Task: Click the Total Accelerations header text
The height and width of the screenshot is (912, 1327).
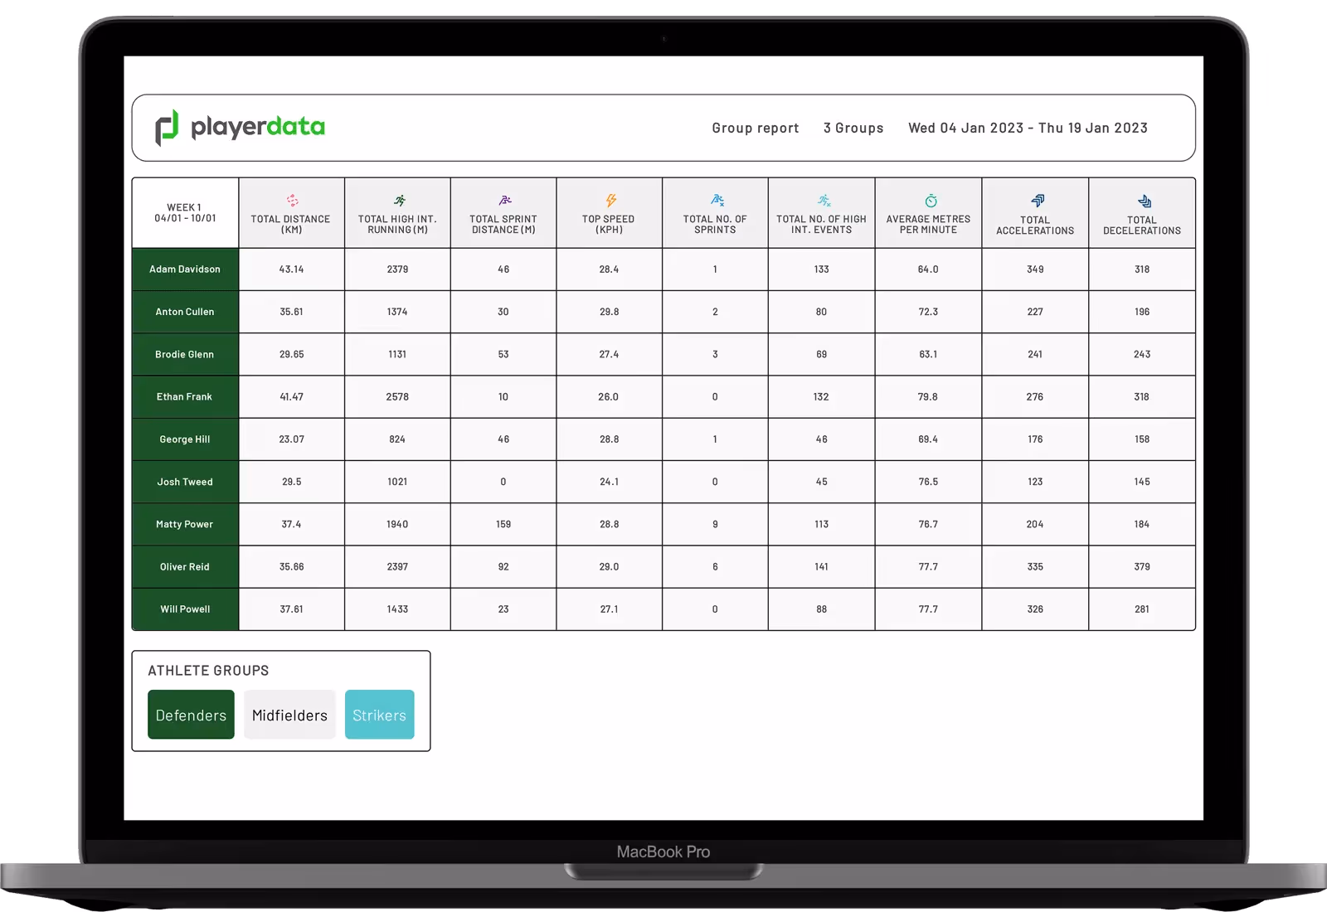Action: (x=1035, y=226)
